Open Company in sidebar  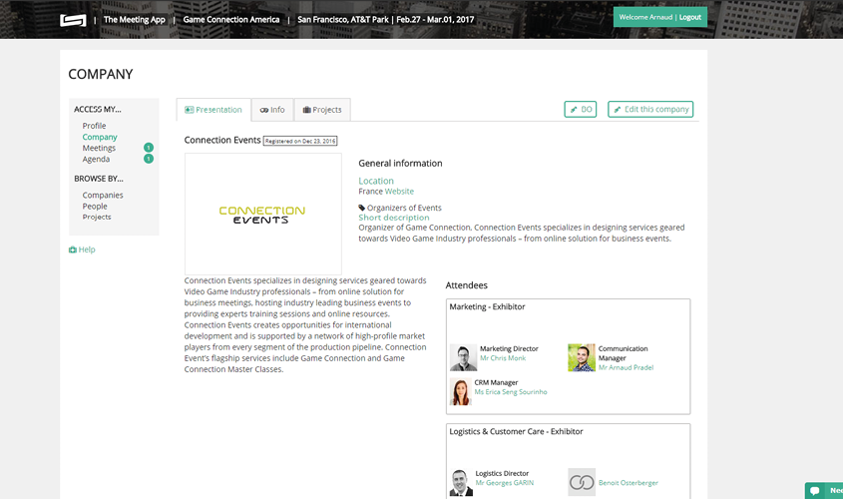coord(100,137)
